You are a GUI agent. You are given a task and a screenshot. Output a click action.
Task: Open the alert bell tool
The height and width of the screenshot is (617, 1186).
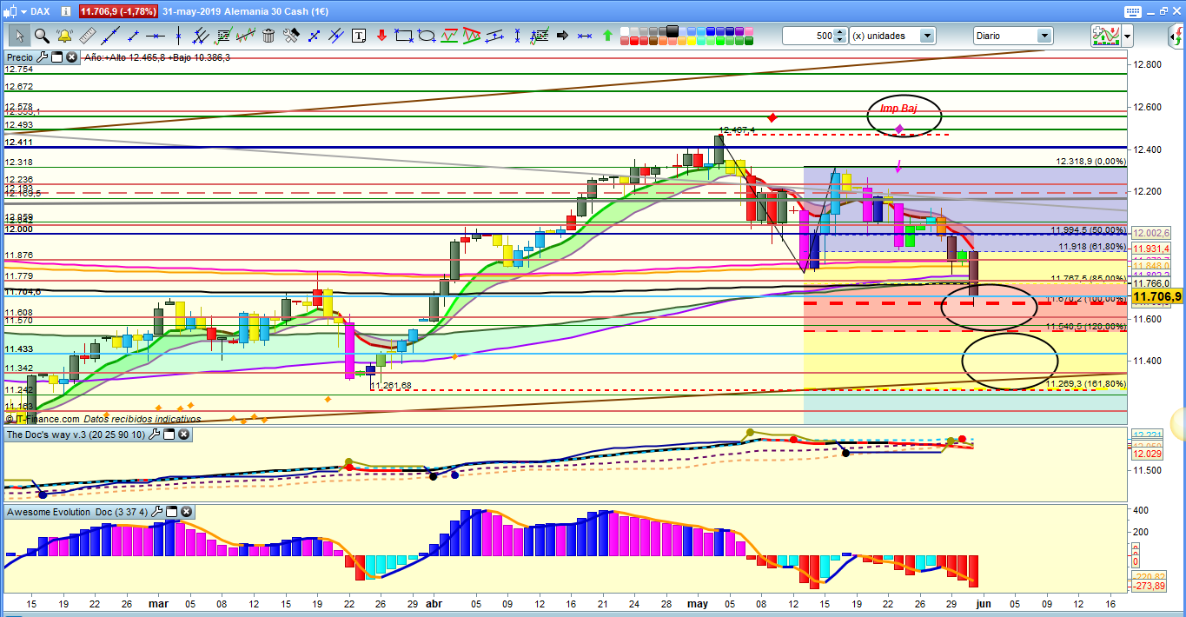[63, 36]
